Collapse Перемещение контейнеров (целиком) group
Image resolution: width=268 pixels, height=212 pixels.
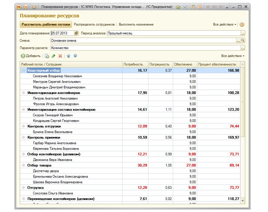[23, 199]
